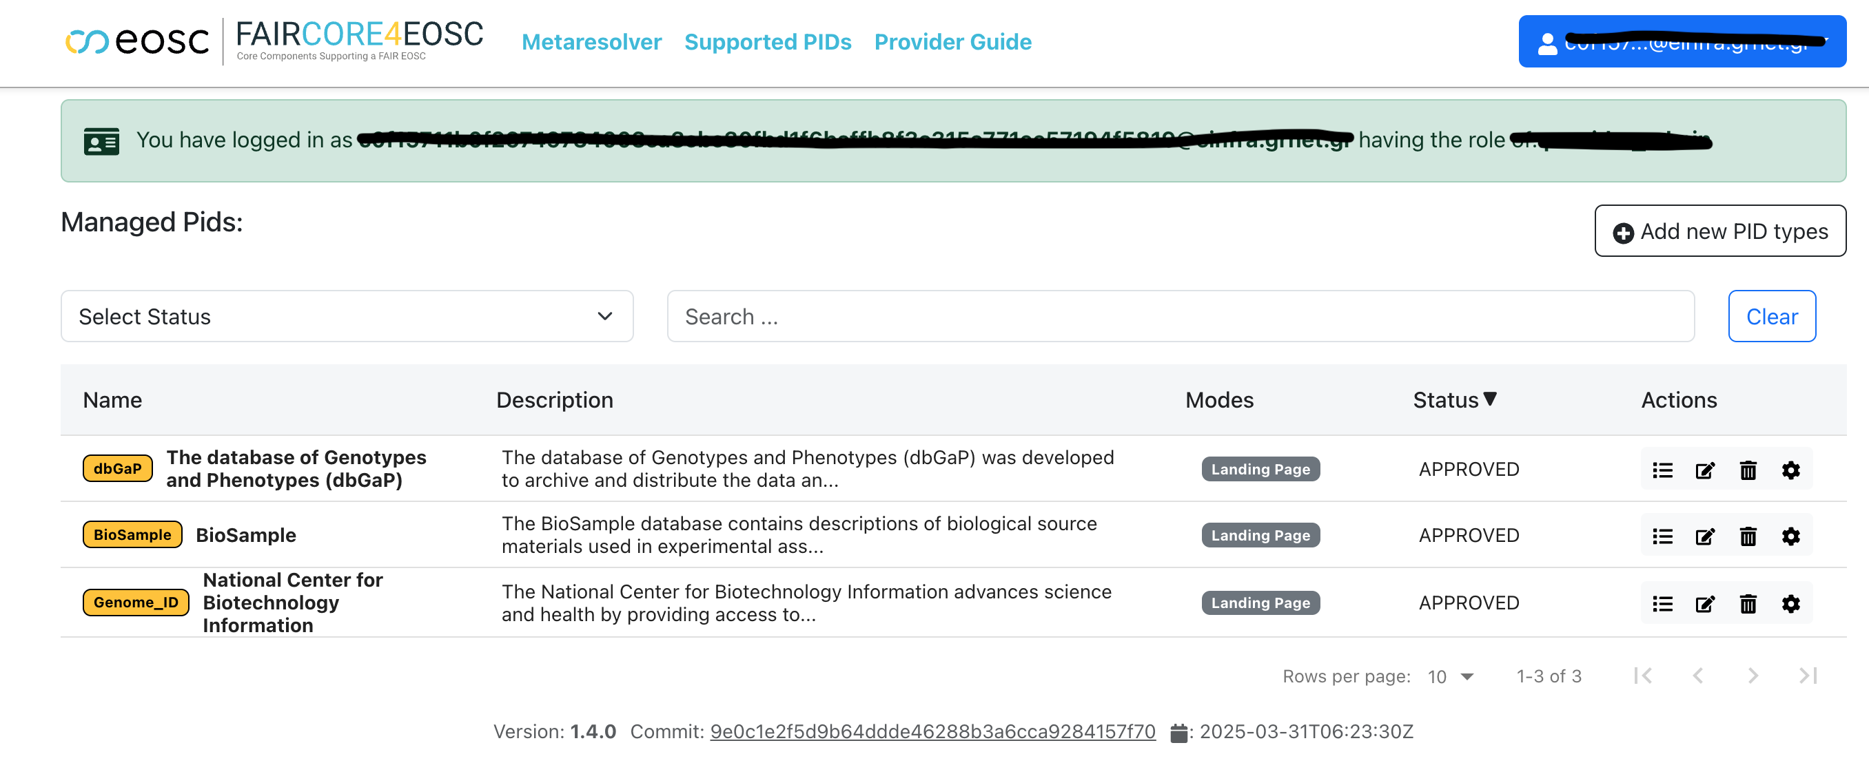Open rows per page dropdown
Viewport: 1869px width, 774px height.
pos(1451,677)
